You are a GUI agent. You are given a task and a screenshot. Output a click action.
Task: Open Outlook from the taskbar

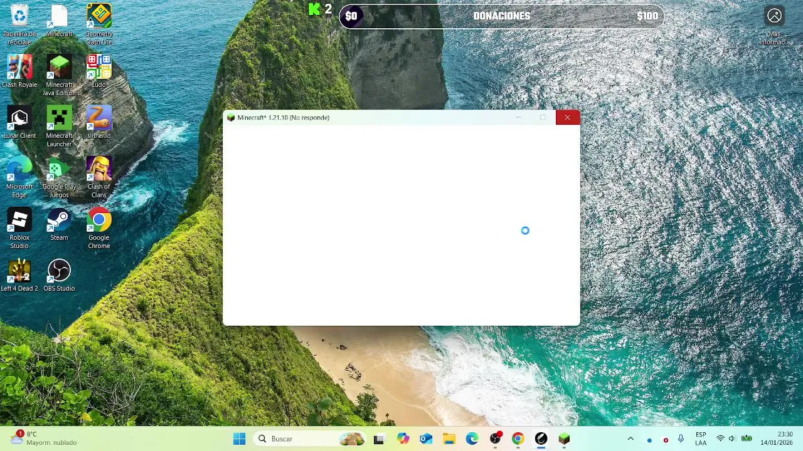click(426, 439)
